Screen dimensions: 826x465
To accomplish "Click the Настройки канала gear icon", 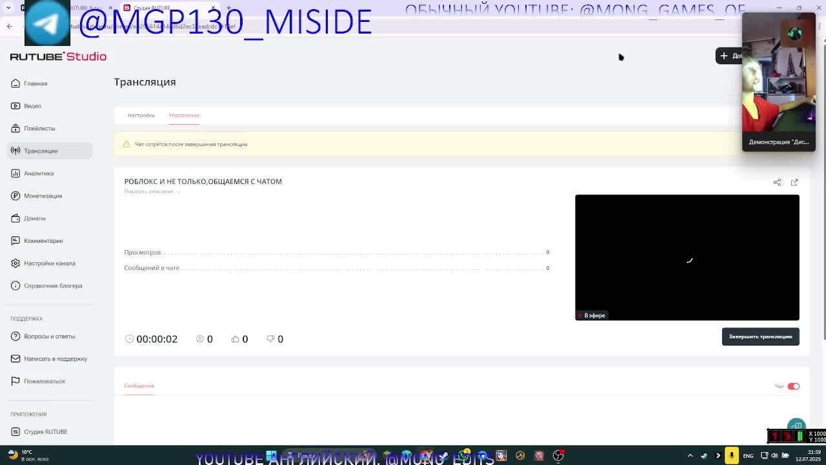I will pos(15,263).
